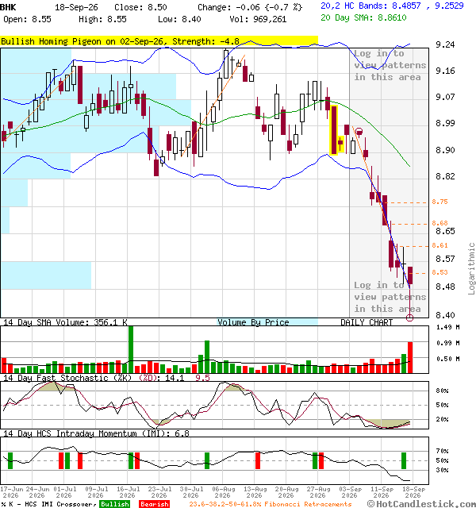Image resolution: width=476 pixels, height=508 pixels.
Task: Click the 8.75 Fibonacci retracement level label
Action: 440,202
